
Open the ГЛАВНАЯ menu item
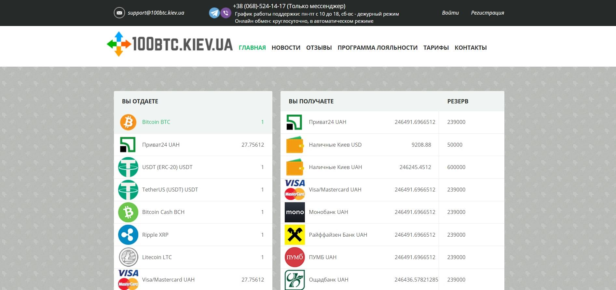252,48
